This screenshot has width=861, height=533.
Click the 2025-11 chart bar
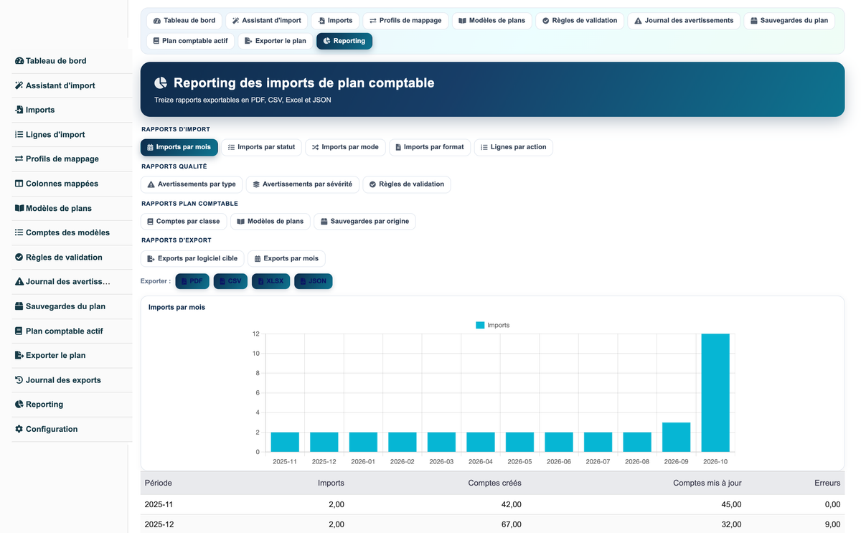point(285,442)
